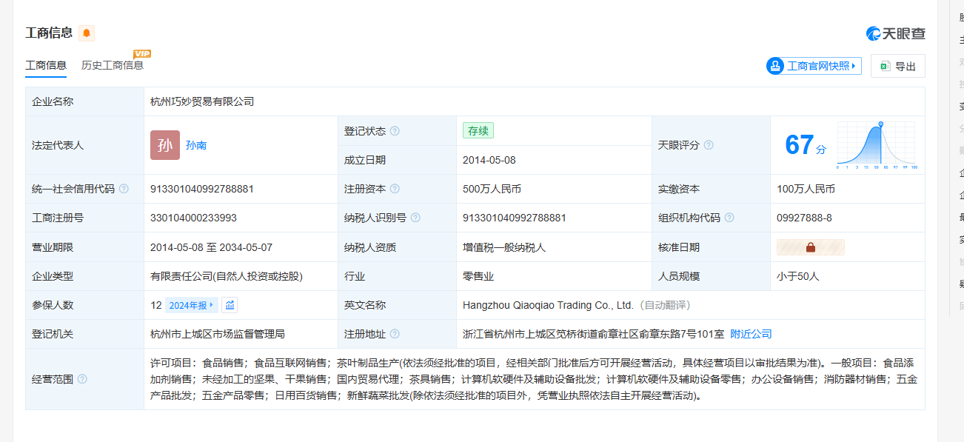
Task: Select registration number 330104000233993
Action: tap(193, 218)
